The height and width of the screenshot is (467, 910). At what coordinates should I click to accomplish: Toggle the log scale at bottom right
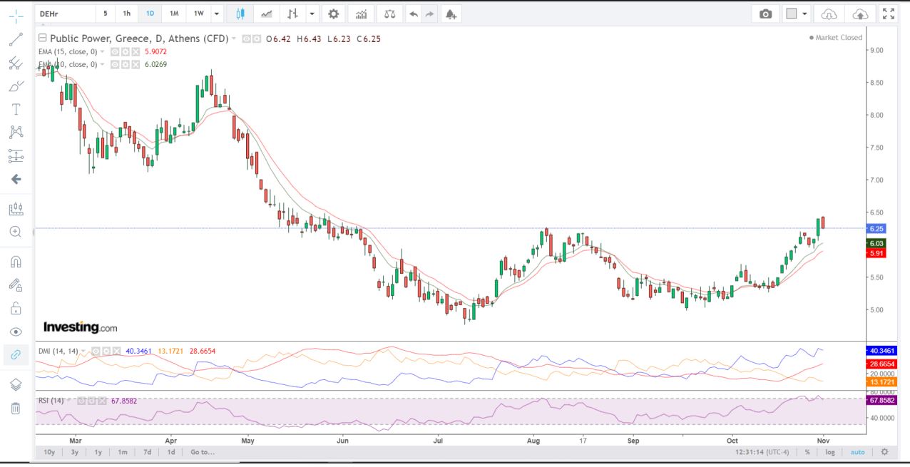[x=830, y=452]
